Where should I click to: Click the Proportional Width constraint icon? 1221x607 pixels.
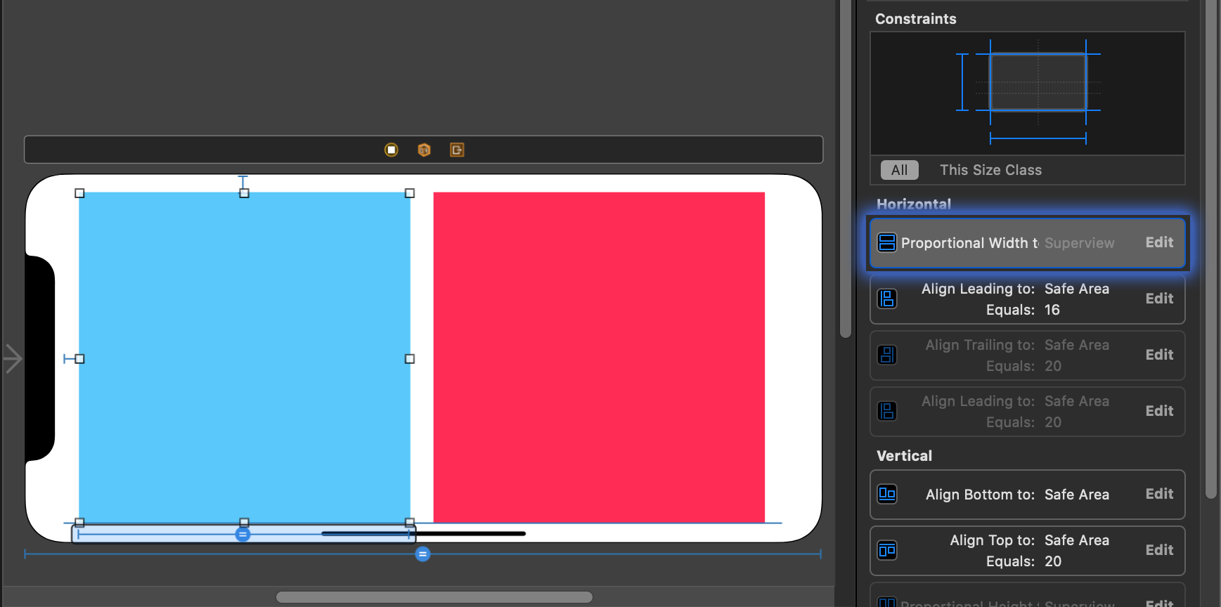click(x=887, y=243)
